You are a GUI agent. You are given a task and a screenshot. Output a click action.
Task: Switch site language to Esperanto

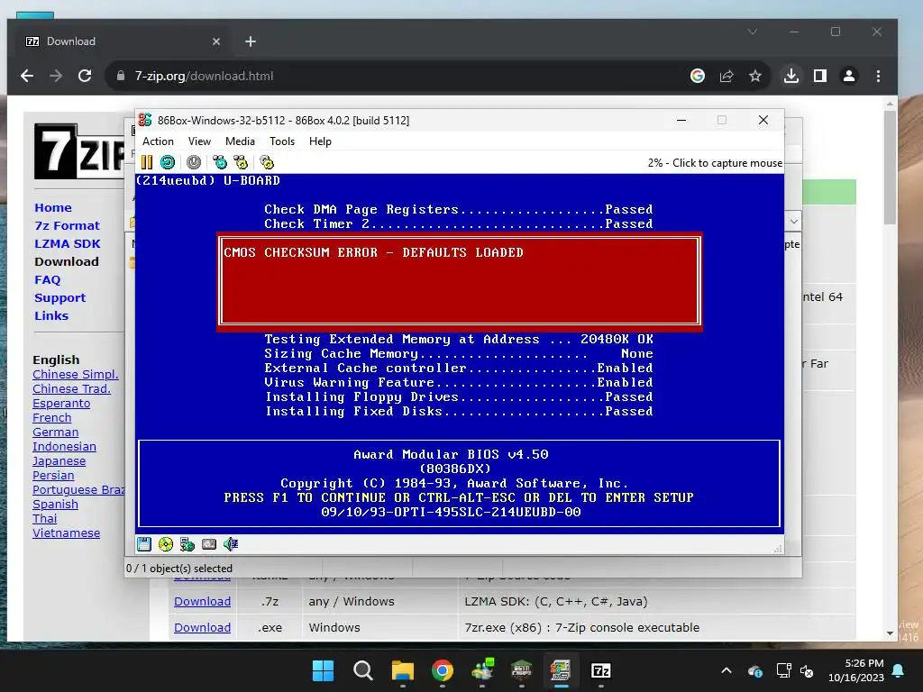(61, 403)
